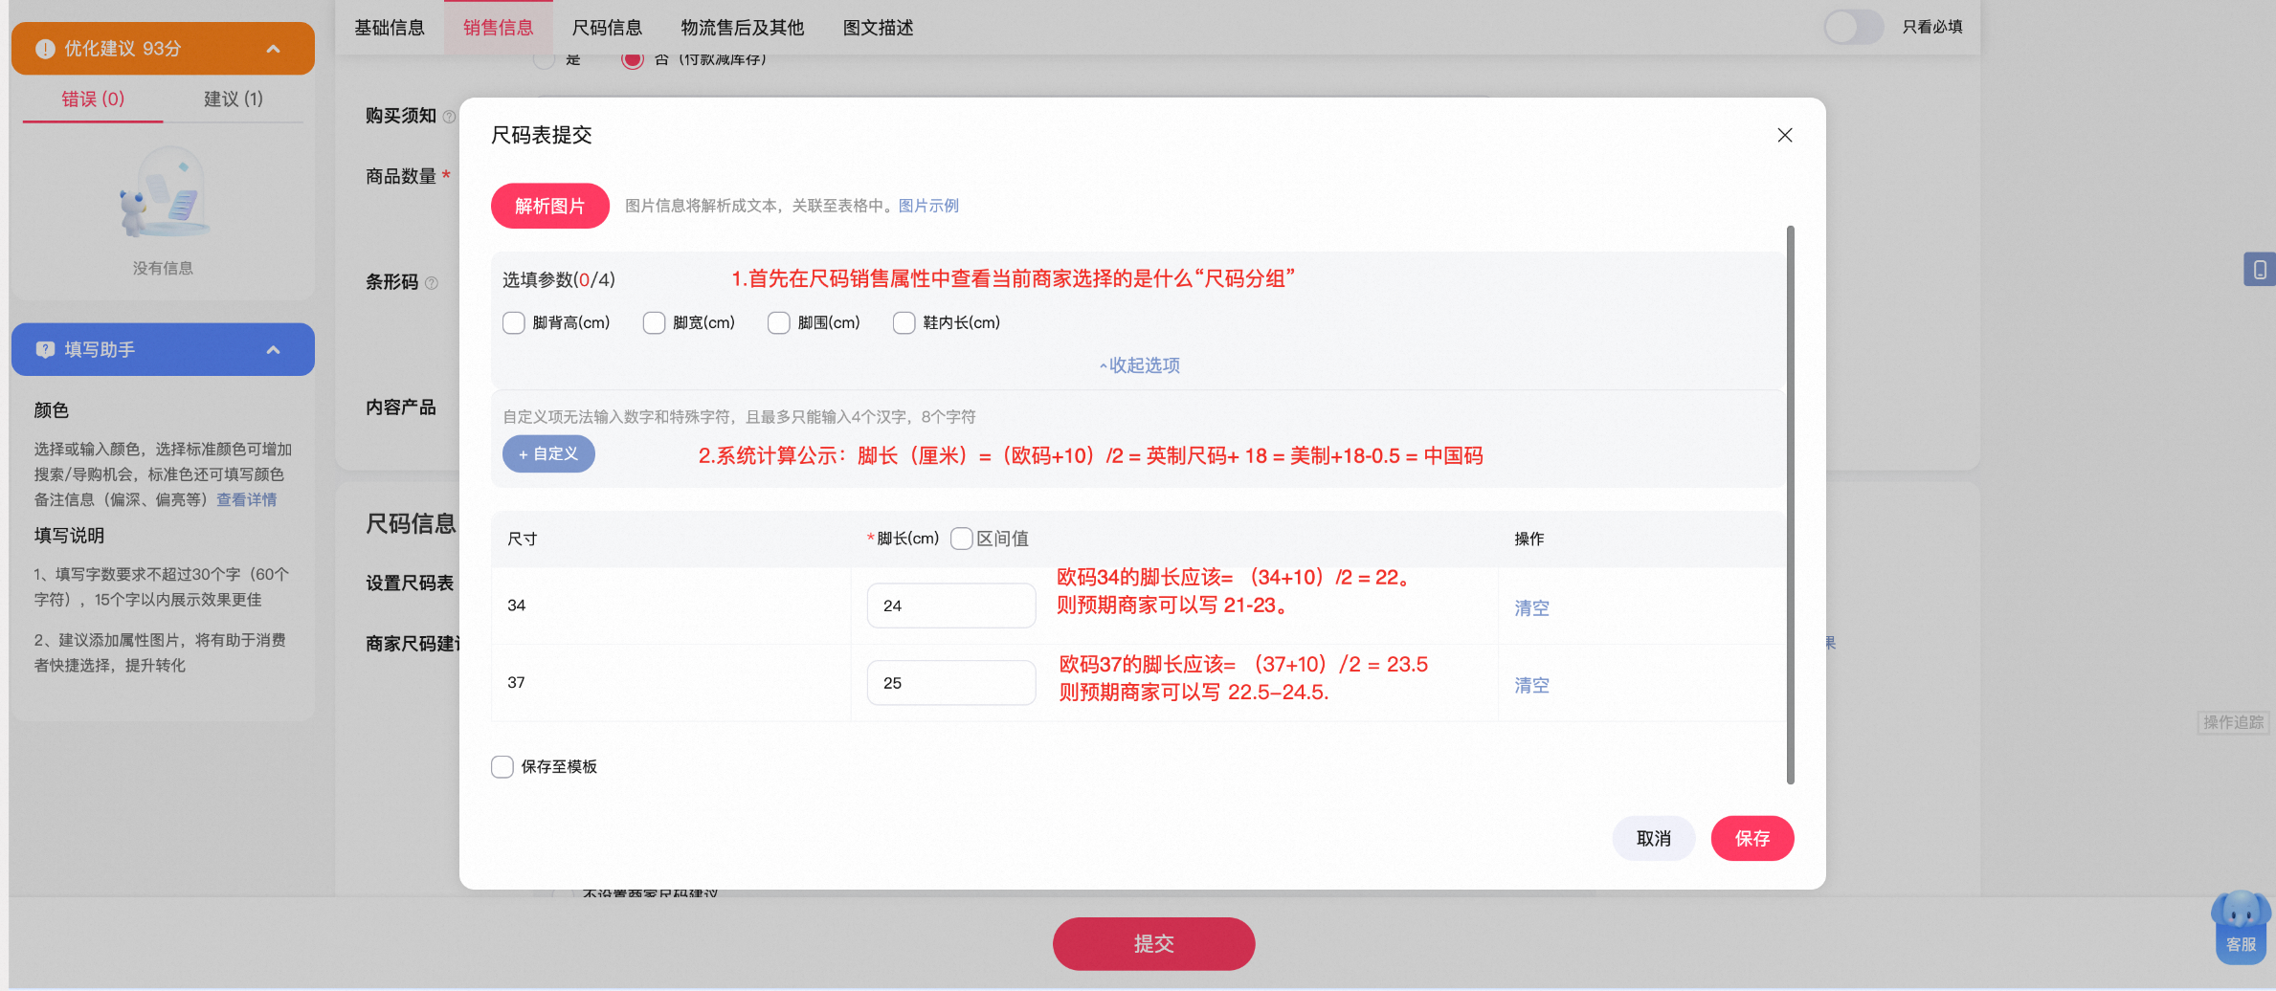Check the 脚宽(cm) option
This screenshot has height=991, width=2276.
(x=655, y=323)
